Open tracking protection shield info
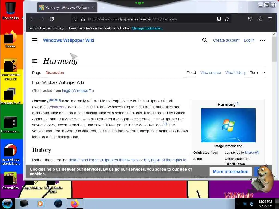279x209 pixels. pos(75,19)
